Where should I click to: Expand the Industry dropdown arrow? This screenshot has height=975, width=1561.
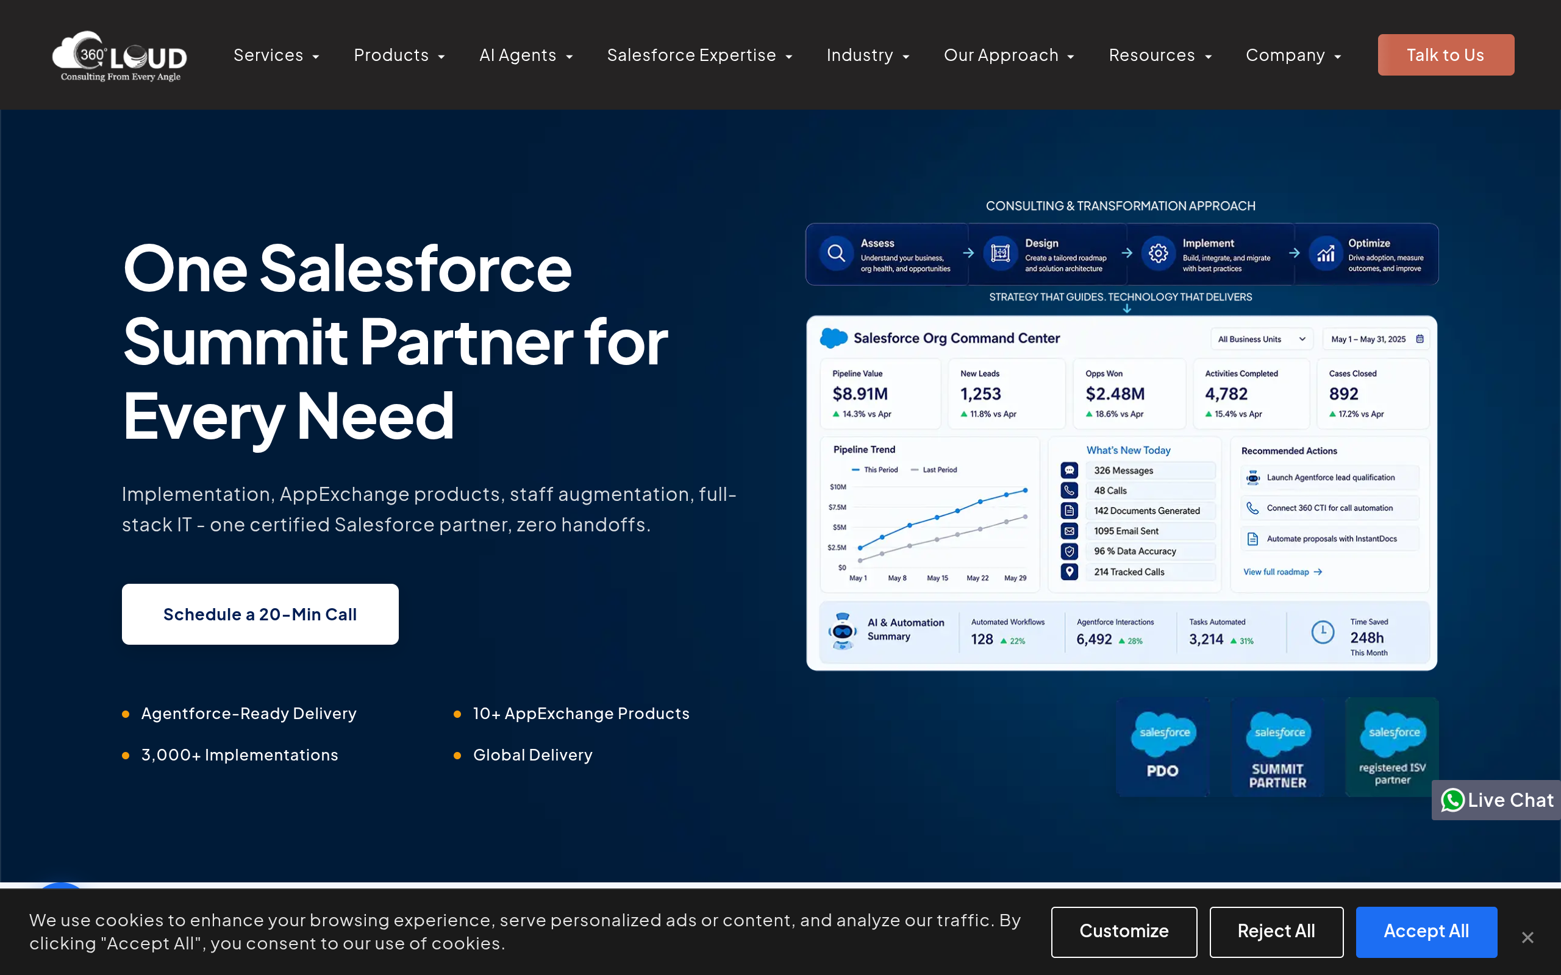pyautogui.click(x=906, y=57)
